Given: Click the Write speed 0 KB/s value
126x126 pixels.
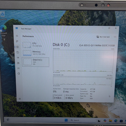Looking at the screenshot, I should click(69, 98).
